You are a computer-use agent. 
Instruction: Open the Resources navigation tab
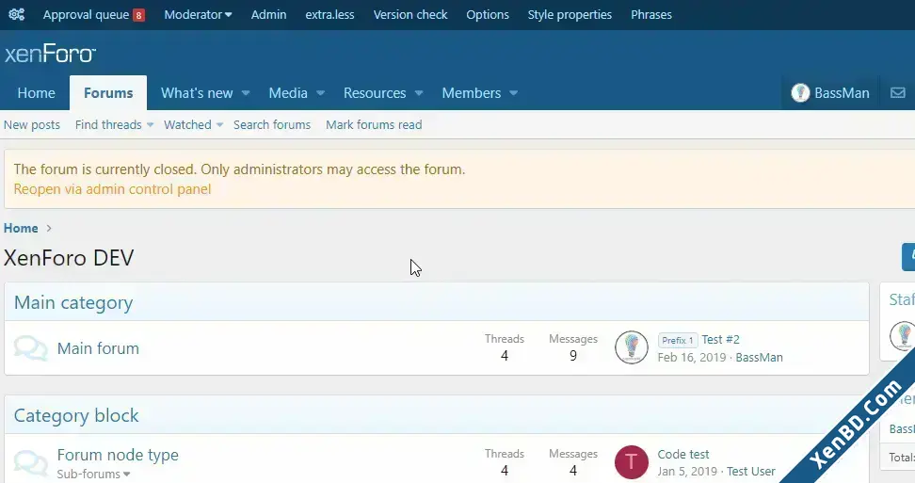(375, 93)
